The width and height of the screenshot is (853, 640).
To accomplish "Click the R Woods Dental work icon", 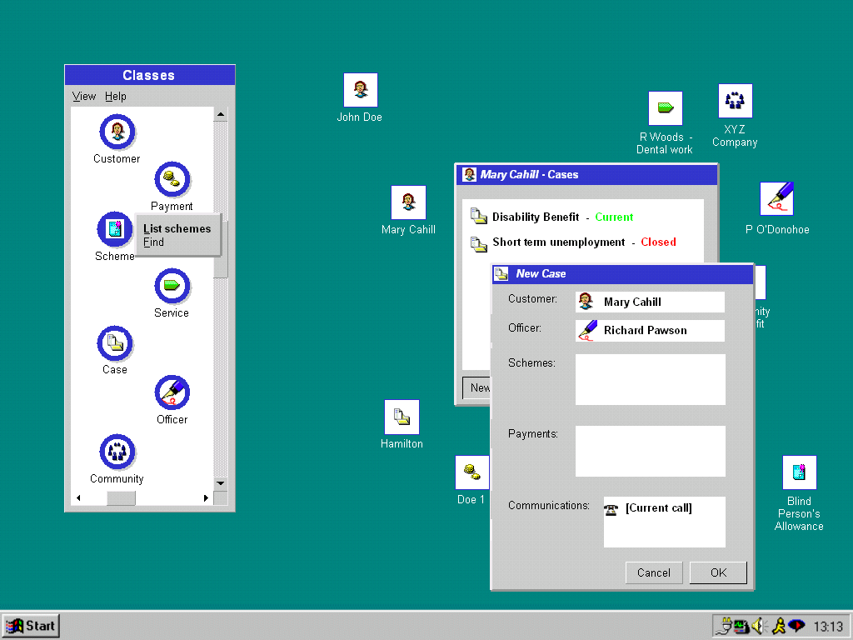I will (665, 108).
